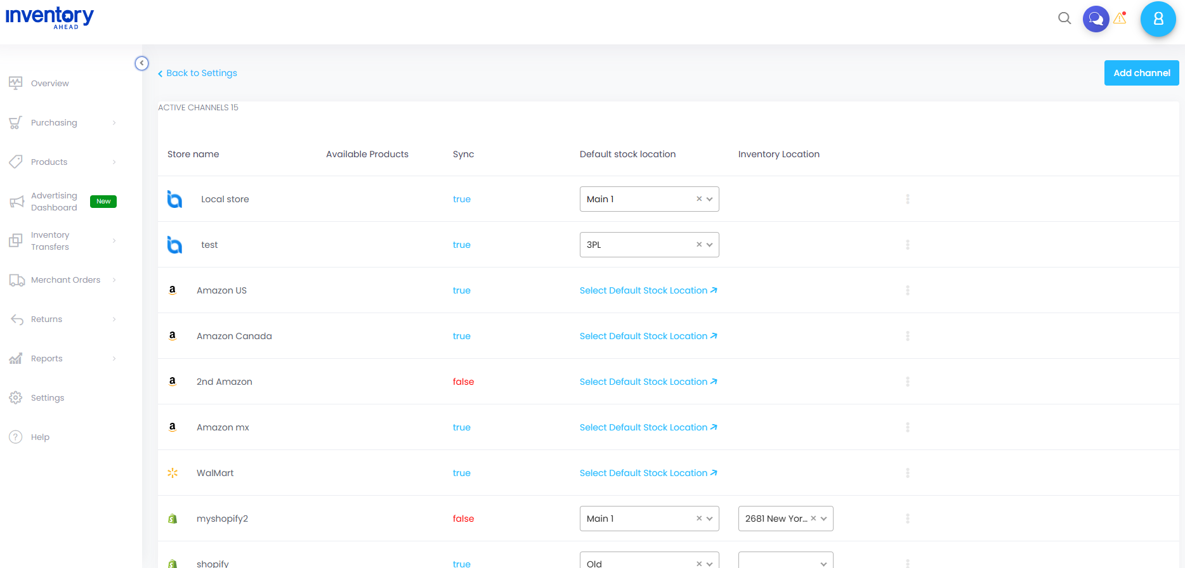The image size is (1185, 568).
Task: Click the Advertising megaphone icon
Action: [16, 202]
